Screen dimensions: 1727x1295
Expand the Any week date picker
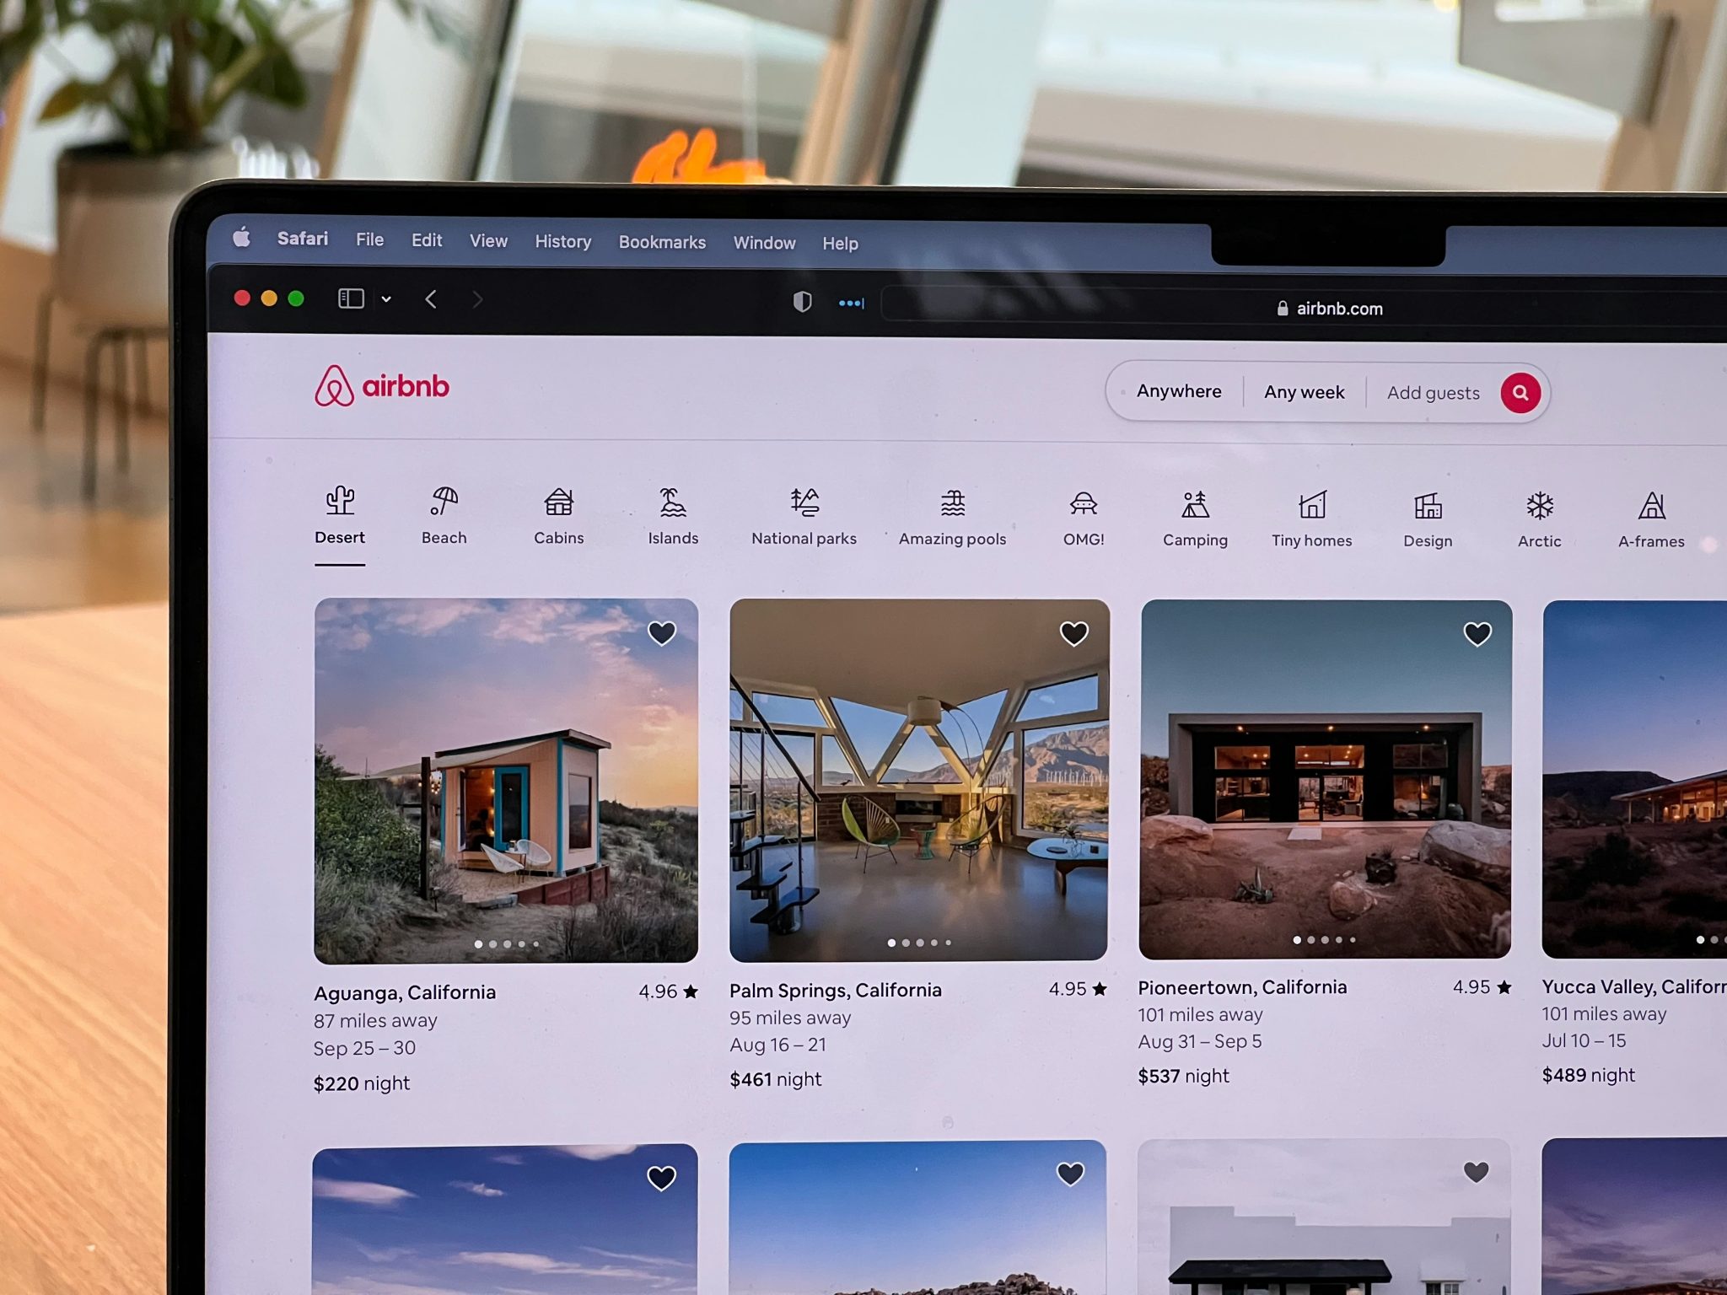1303,393
